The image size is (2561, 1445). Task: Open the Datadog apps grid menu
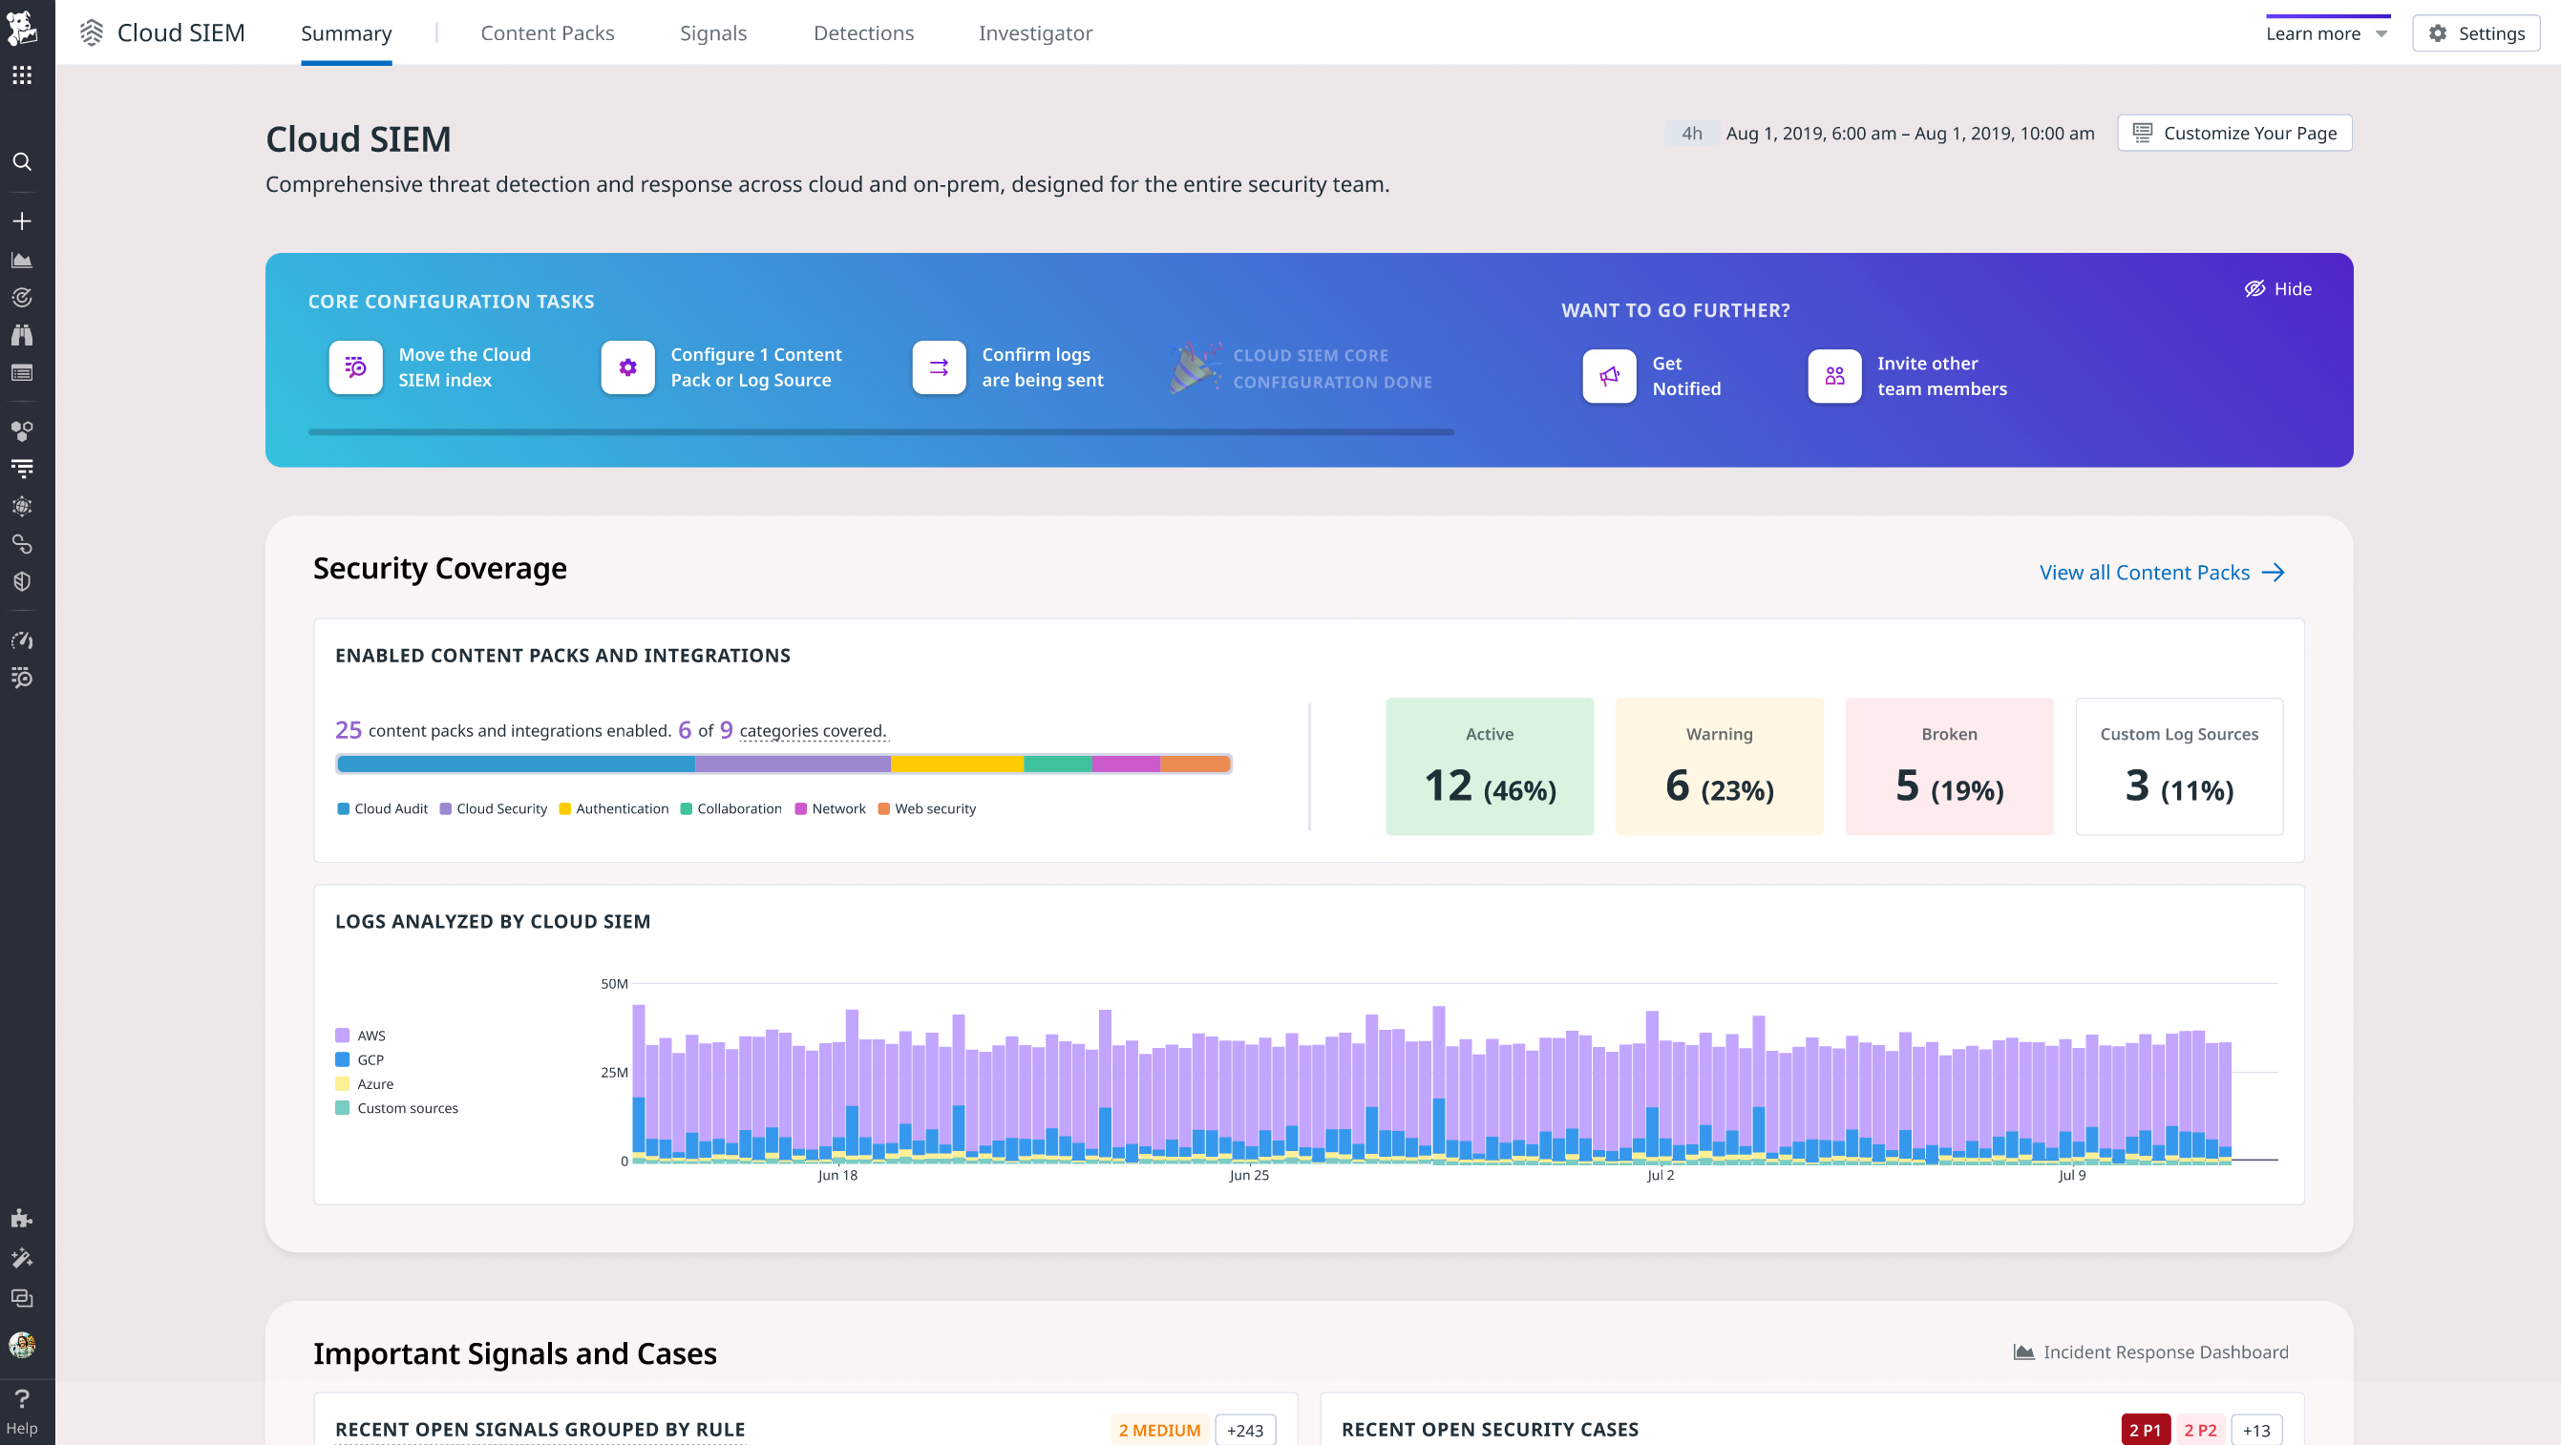22,74
